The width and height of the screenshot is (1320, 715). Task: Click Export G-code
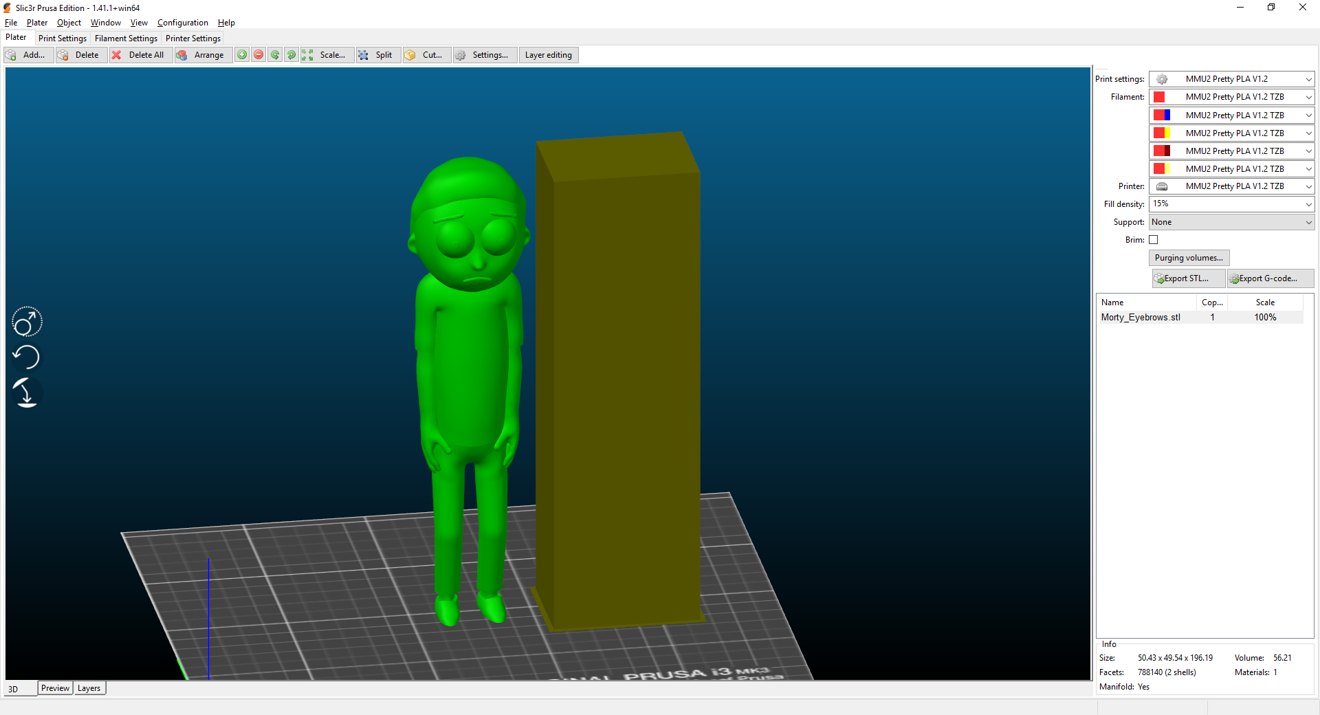pos(1268,278)
